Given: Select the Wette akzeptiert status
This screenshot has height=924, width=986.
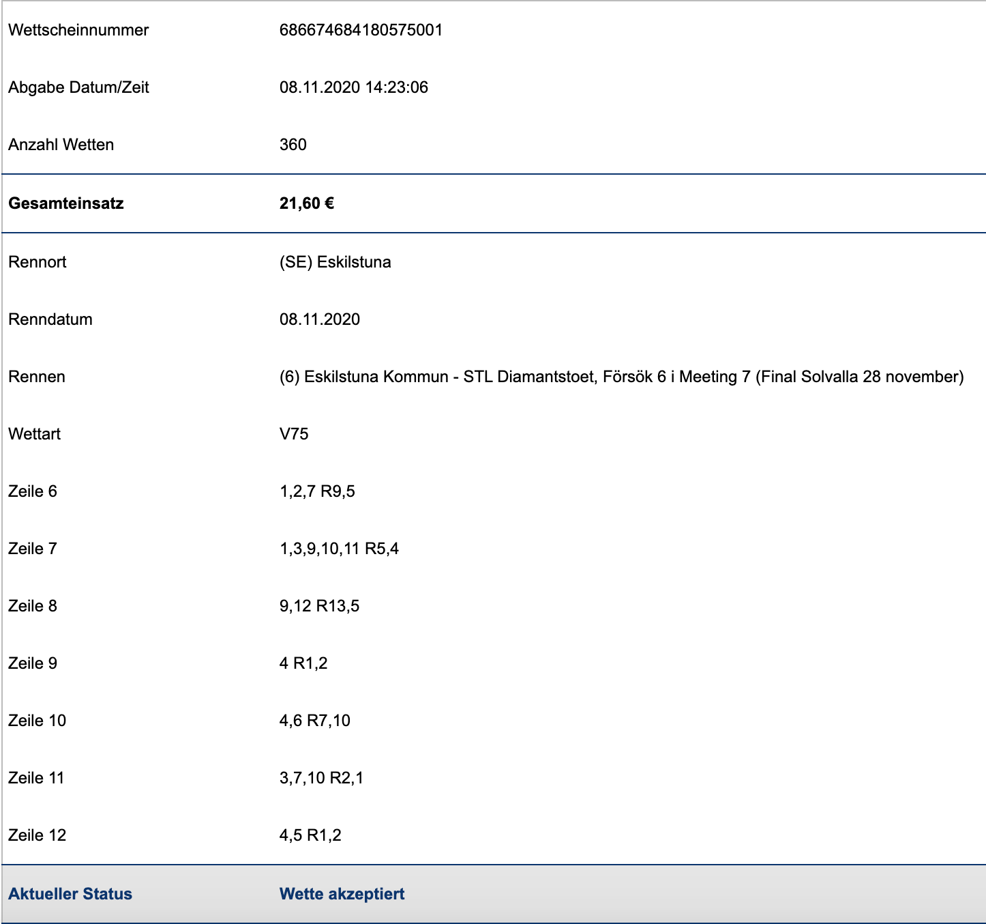Looking at the screenshot, I should (x=342, y=894).
